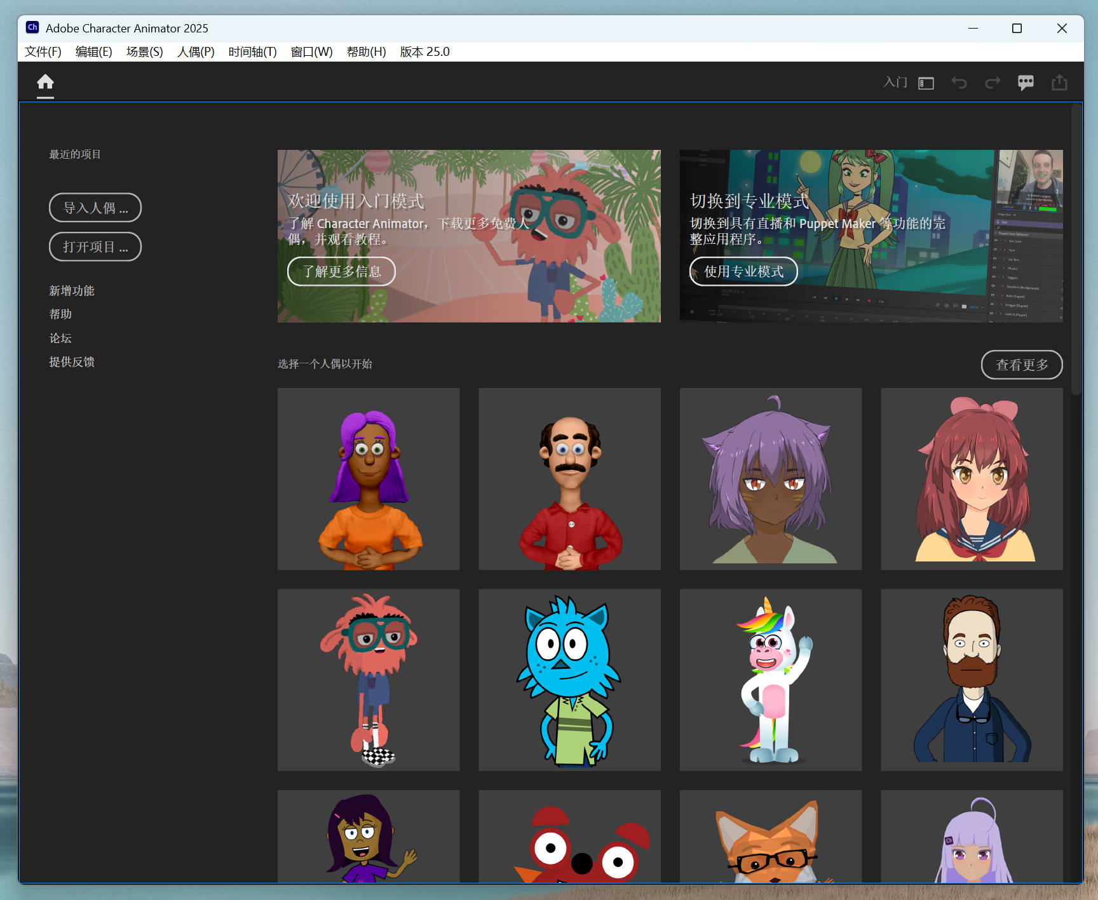Open the 人偶(P) menu
The height and width of the screenshot is (900, 1098).
[196, 51]
